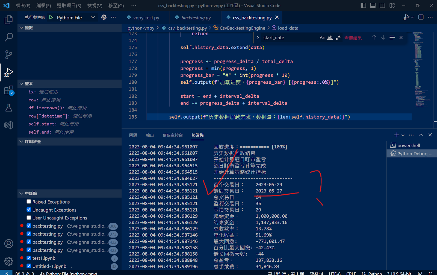Close the csv_backtesting.py tab
This screenshot has width=437, height=275.
tap(277, 17)
